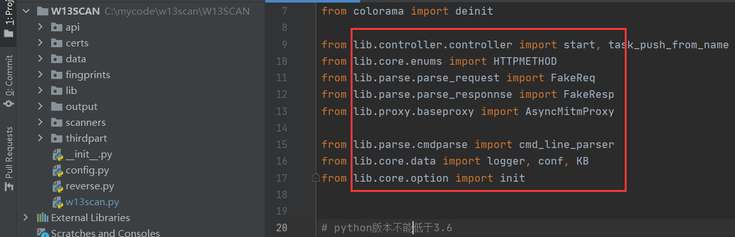Click the External Libraries bar-chart icon
The image size is (735, 237).
tap(43, 218)
